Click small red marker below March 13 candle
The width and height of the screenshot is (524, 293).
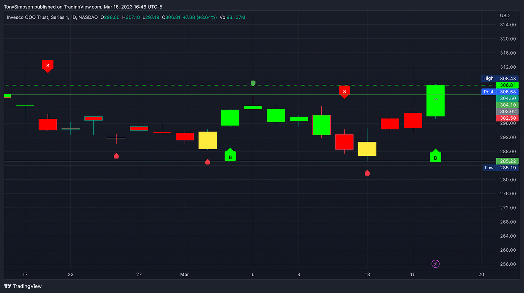point(367,173)
